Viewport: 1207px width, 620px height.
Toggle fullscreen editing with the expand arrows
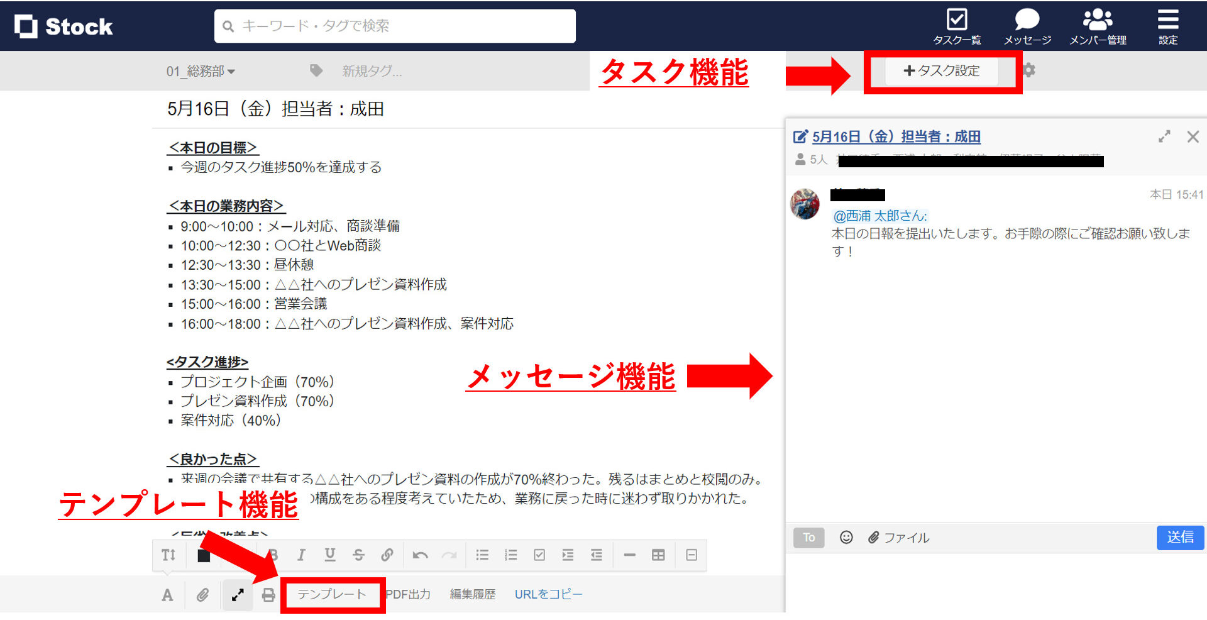click(237, 594)
